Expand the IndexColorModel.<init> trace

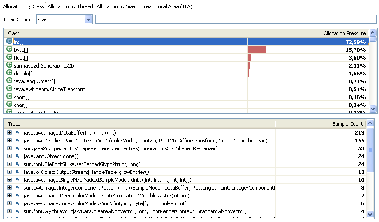click(9, 203)
